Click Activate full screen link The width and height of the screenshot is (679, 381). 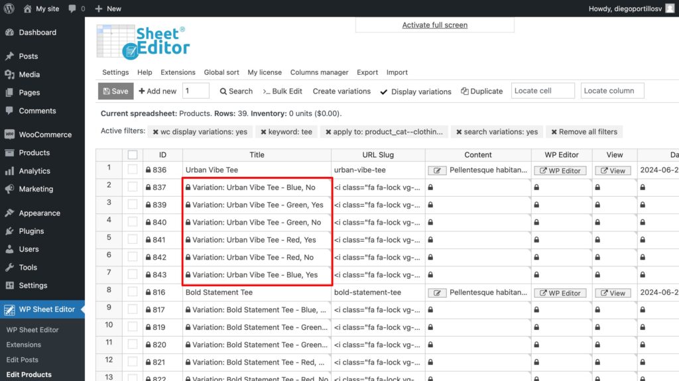point(435,25)
